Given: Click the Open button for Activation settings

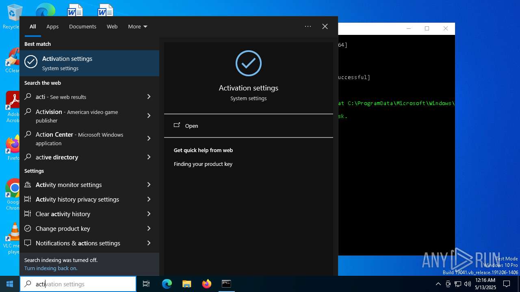Looking at the screenshot, I should point(249,126).
